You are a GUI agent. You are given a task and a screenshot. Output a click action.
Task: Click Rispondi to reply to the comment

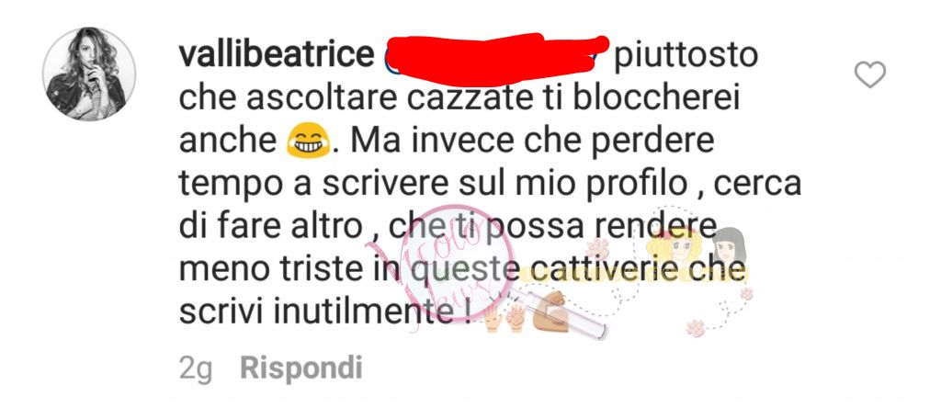[x=301, y=368]
